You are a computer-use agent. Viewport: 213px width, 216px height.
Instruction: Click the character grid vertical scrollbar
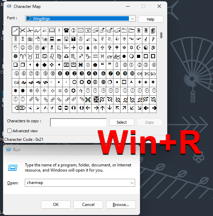tap(161, 69)
